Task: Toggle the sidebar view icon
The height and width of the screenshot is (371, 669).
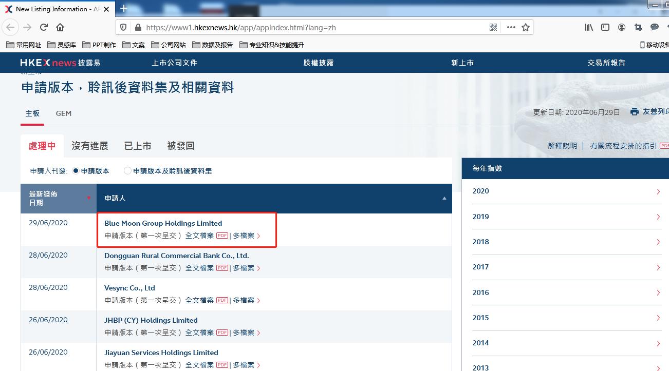Action: (x=605, y=27)
